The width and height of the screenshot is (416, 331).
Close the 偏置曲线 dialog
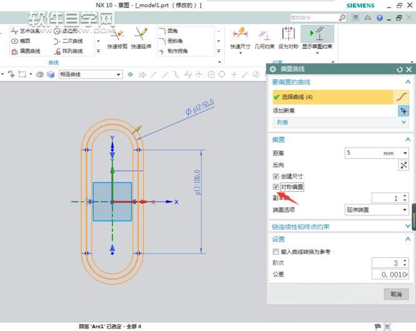point(409,69)
